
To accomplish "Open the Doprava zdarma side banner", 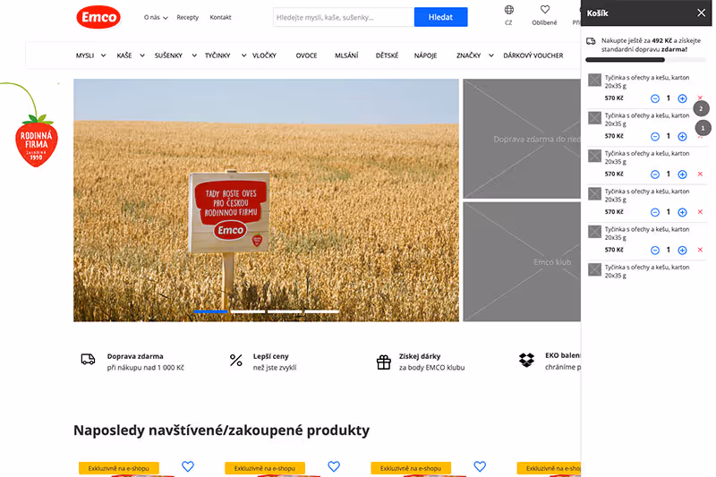I will coord(522,139).
